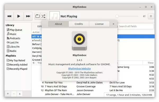The height and width of the screenshot is (102, 159).
Task: Click Daryl Hall & John Oates artist cell
Action: 90,83
